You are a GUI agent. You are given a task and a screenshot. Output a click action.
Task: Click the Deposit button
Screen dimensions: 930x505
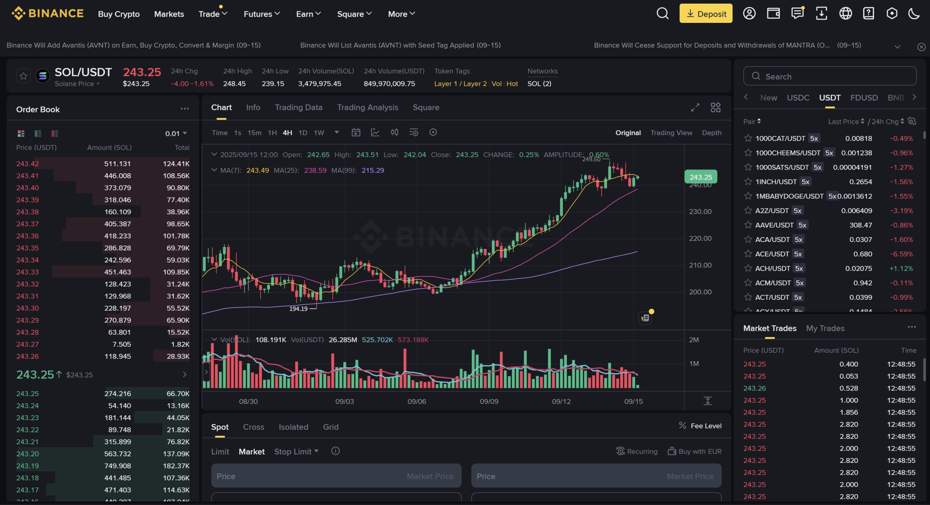(706, 13)
